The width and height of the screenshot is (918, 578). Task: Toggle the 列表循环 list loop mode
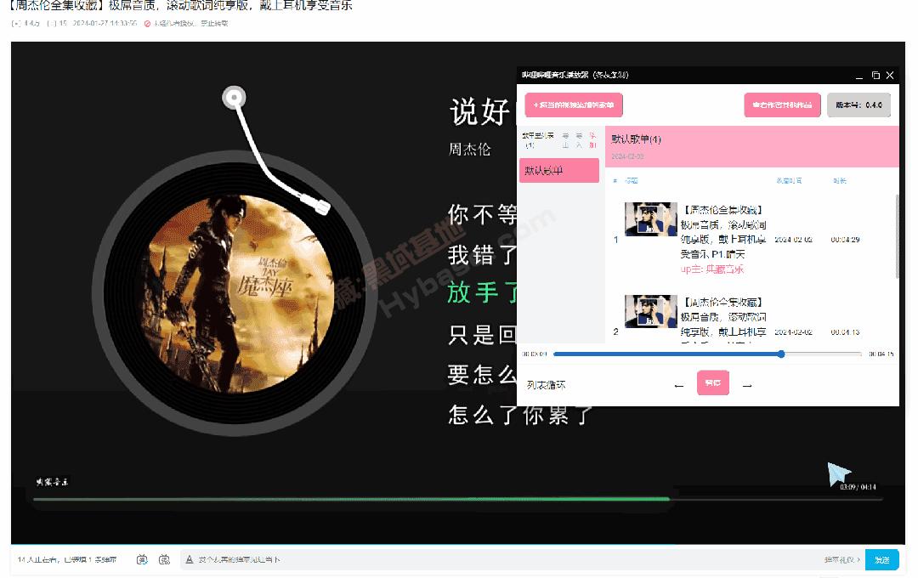click(546, 385)
